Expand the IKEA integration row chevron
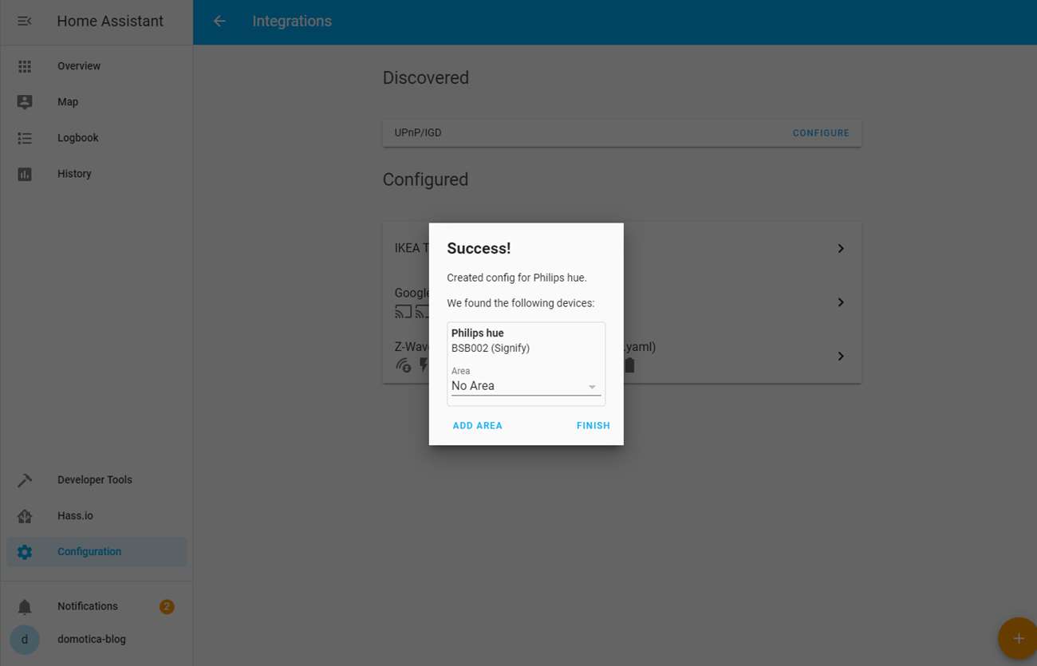This screenshot has width=1037, height=666. (x=841, y=249)
